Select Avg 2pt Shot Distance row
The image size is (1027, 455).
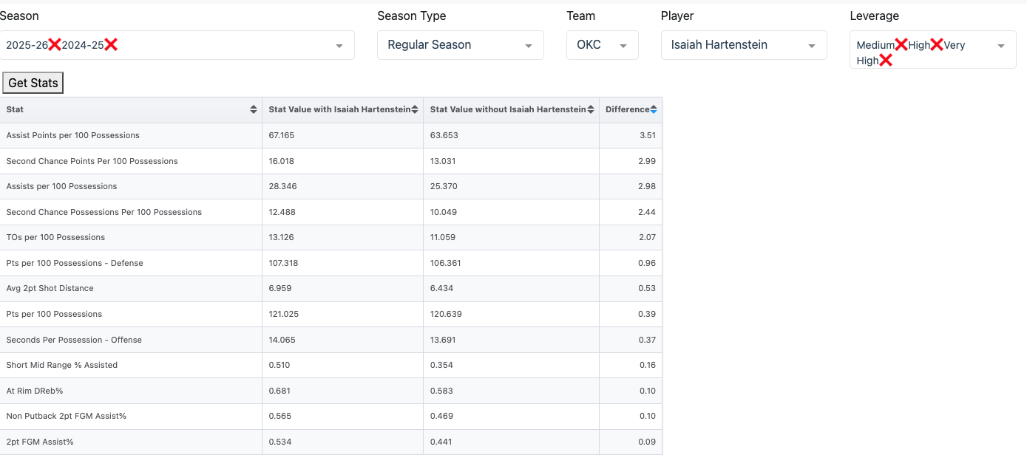click(331, 288)
